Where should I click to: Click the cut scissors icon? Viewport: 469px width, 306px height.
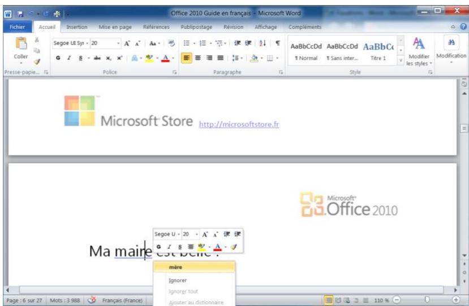[x=37, y=40]
